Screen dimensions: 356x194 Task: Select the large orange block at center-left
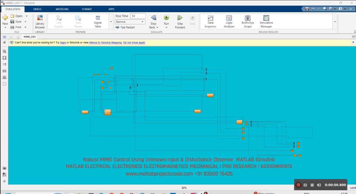[x=107, y=112]
